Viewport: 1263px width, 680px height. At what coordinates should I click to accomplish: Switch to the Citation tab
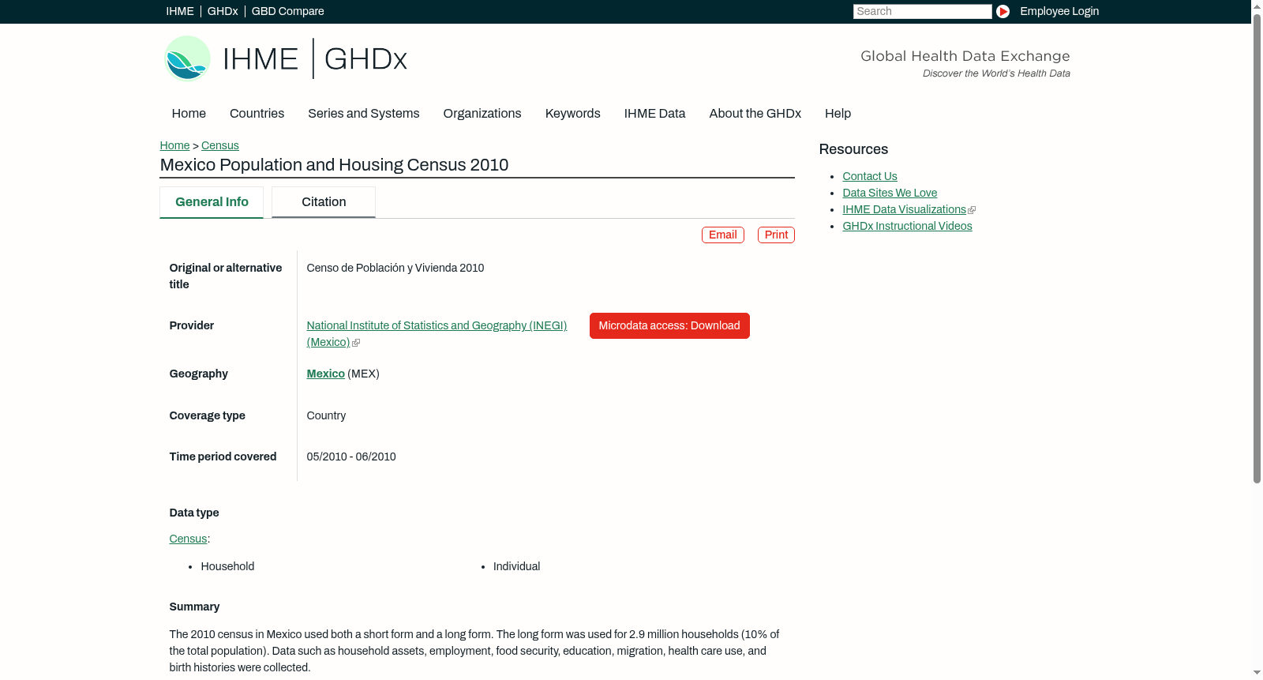(x=324, y=202)
